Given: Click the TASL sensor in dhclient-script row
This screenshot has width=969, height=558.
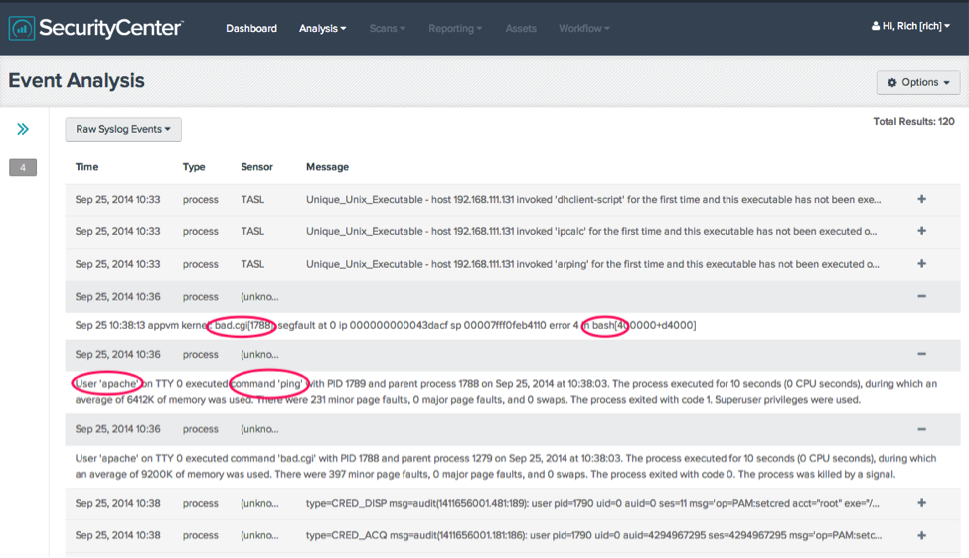Looking at the screenshot, I should click(x=252, y=200).
